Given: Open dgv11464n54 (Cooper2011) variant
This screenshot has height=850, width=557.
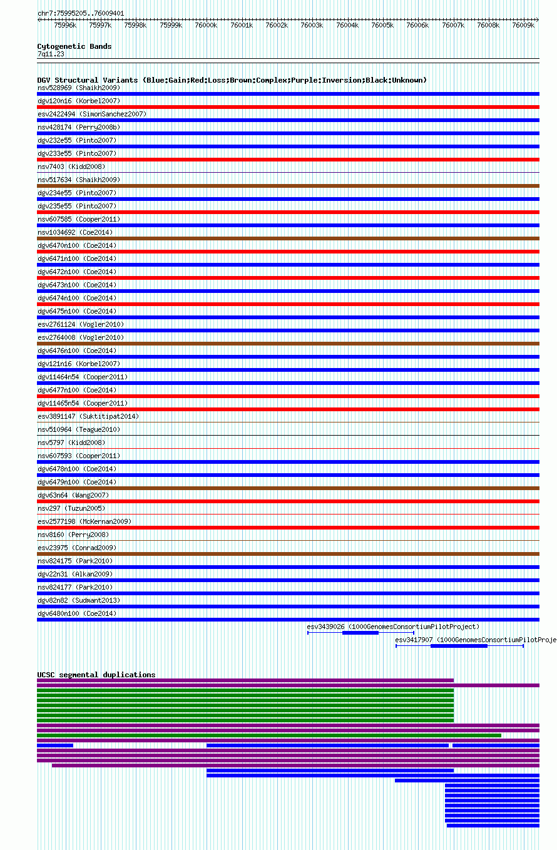Looking at the screenshot, I should (x=83, y=377).
